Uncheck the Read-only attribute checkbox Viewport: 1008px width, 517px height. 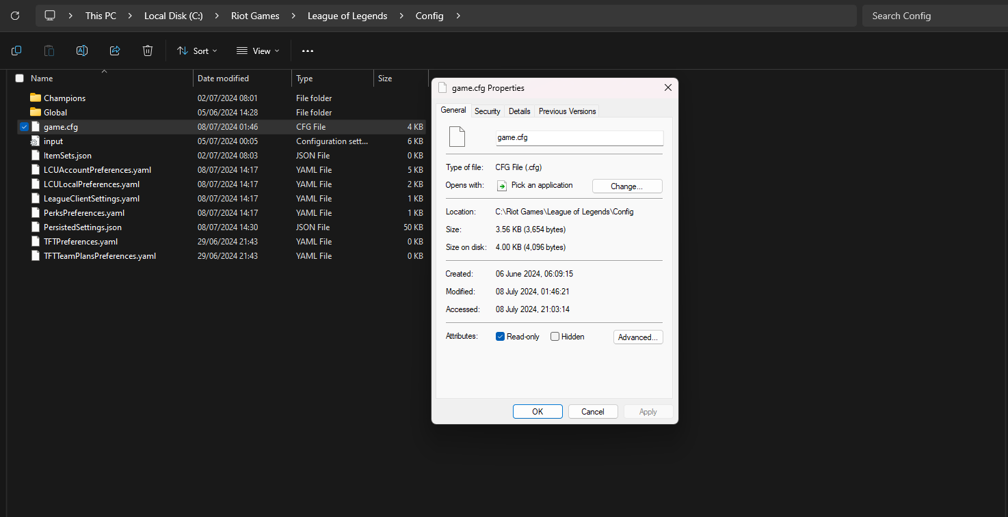(500, 337)
